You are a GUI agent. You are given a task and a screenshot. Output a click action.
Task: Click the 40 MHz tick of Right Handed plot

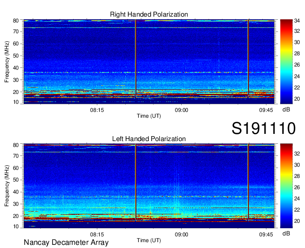(x=16, y=68)
